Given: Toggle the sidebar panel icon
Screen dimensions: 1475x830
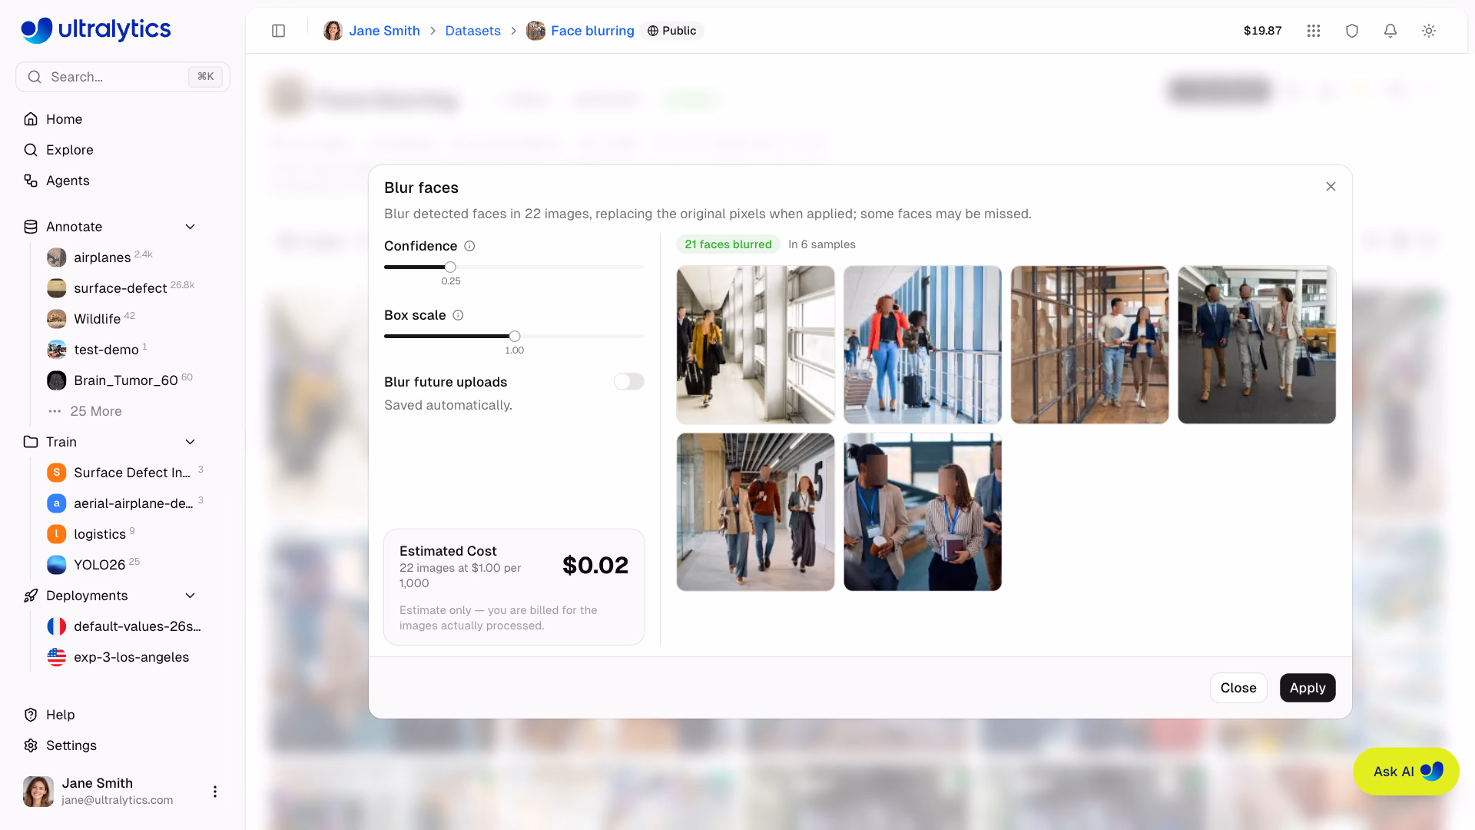Looking at the screenshot, I should pyautogui.click(x=279, y=31).
